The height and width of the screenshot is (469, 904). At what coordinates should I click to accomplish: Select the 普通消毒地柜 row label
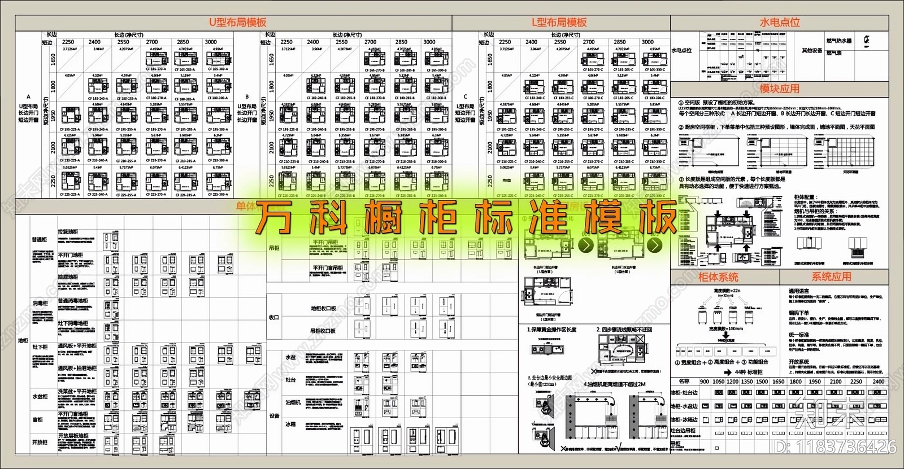(73, 301)
